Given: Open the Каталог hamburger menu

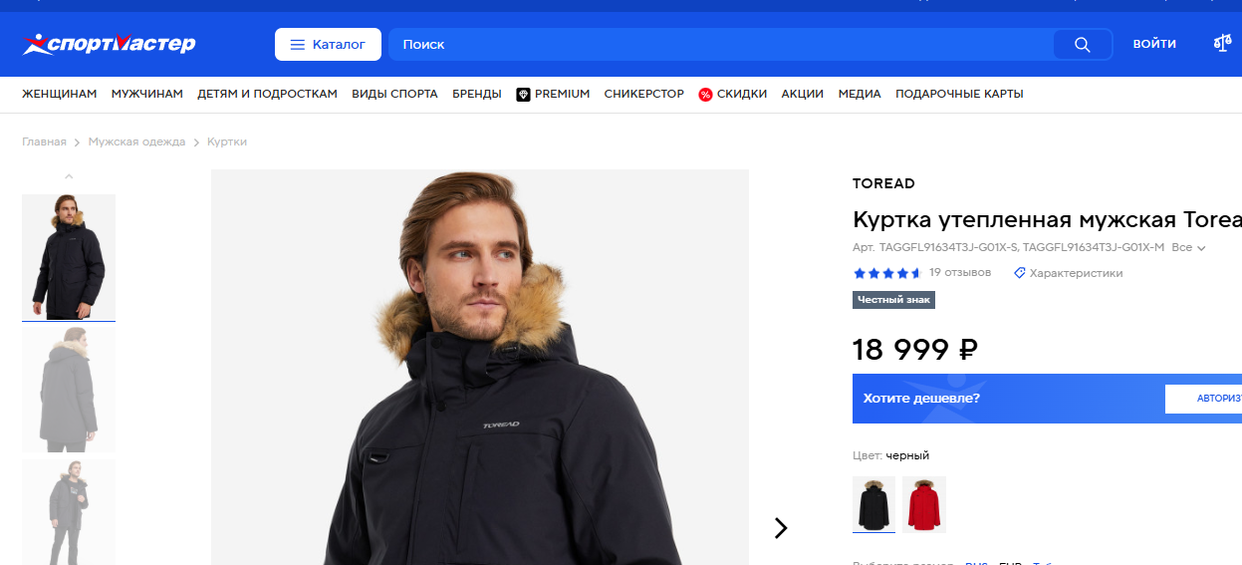Looking at the screenshot, I should point(328,45).
